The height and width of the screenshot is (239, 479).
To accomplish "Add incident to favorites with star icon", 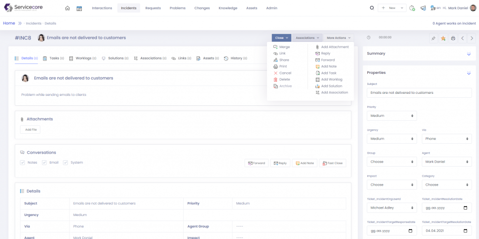I will 443,38.
